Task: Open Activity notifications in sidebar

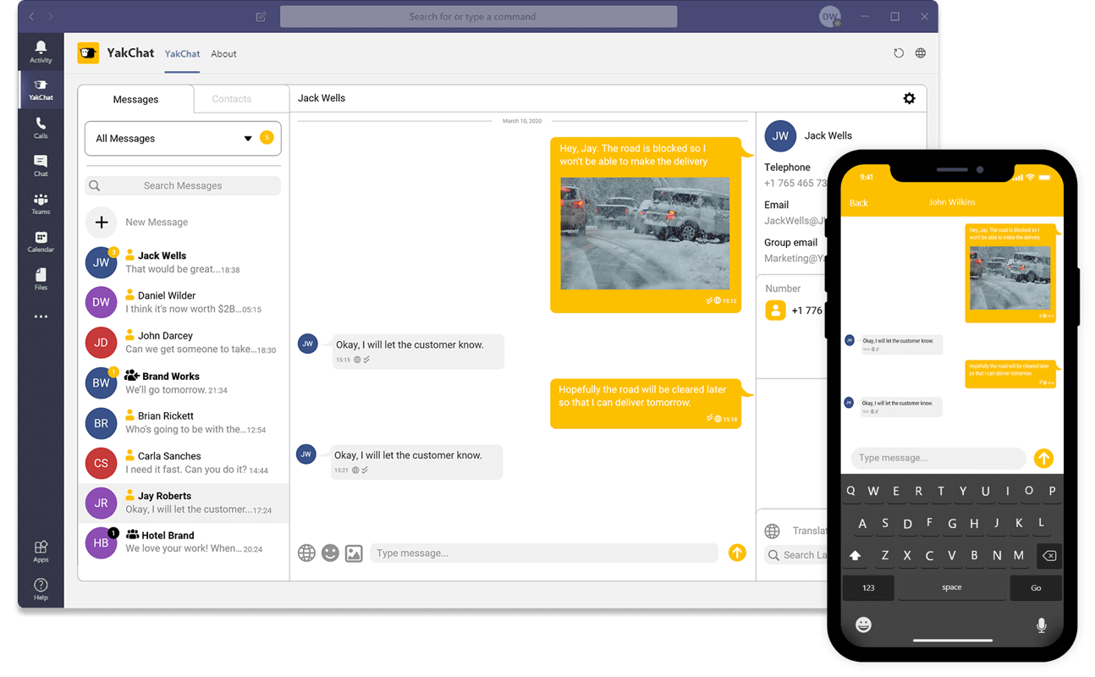Action: 41,52
